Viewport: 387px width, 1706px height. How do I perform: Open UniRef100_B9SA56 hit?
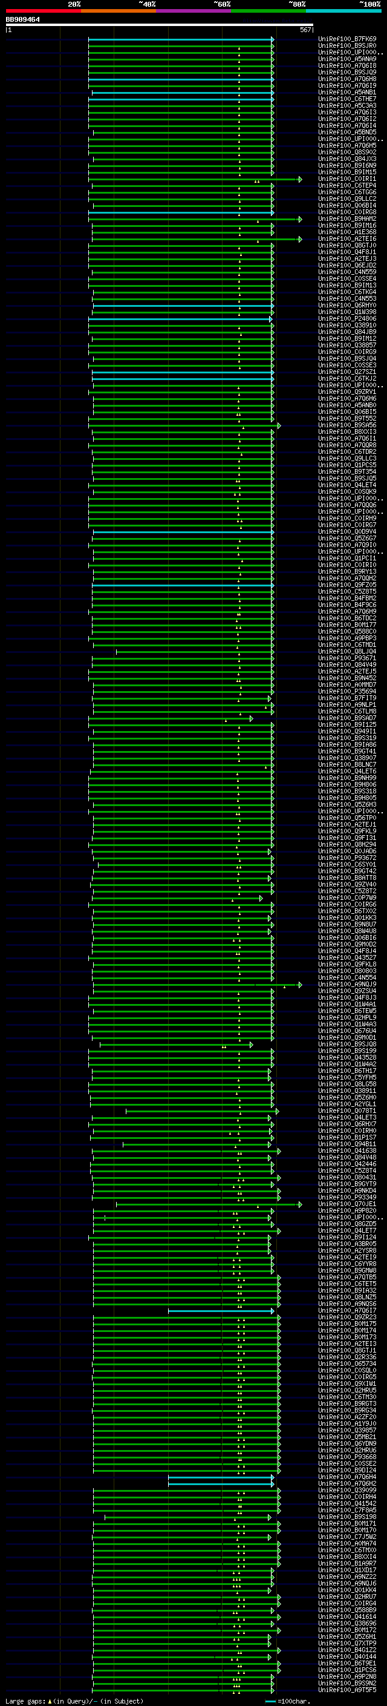pyautogui.click(x=347, y=425)
